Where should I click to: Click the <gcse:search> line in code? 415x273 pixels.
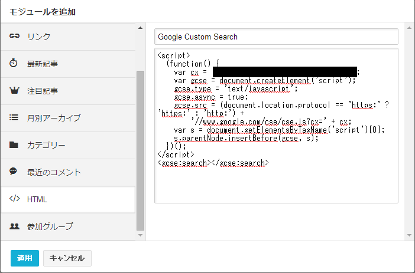[x=213, y=163]
